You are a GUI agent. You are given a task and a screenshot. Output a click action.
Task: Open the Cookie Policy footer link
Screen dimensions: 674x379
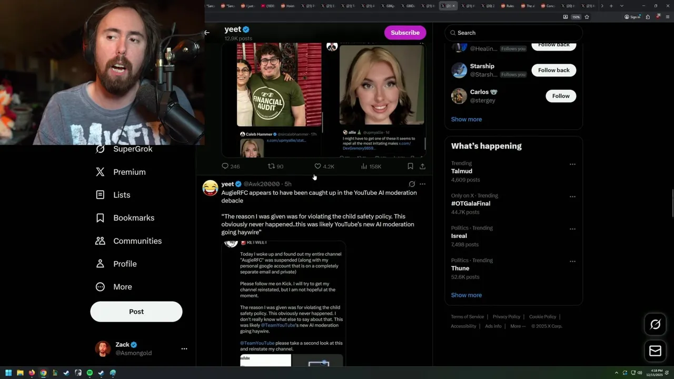543,317
